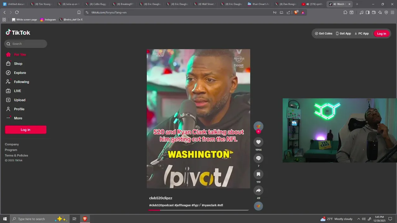Open the browser main menu

coord(393,12)
